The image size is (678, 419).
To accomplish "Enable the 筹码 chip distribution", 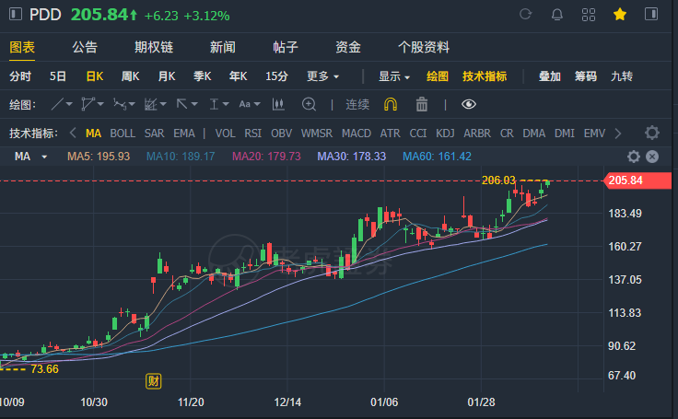I will click(586, 76).
